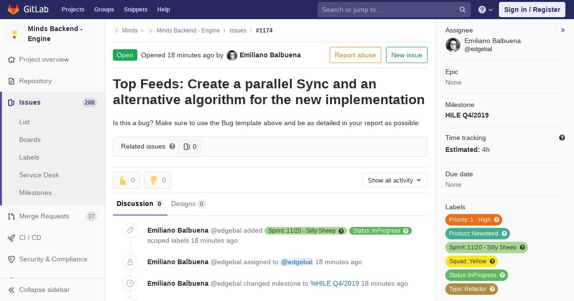Collapse the right sidebar with double arrow
574x301 pixels.
(x=563, y=30)
